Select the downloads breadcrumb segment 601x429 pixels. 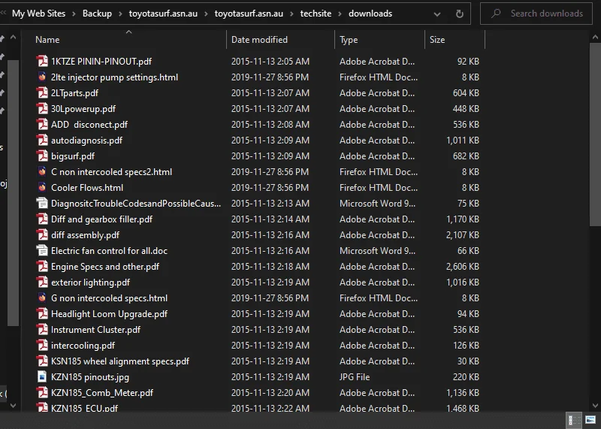(370, 14)
